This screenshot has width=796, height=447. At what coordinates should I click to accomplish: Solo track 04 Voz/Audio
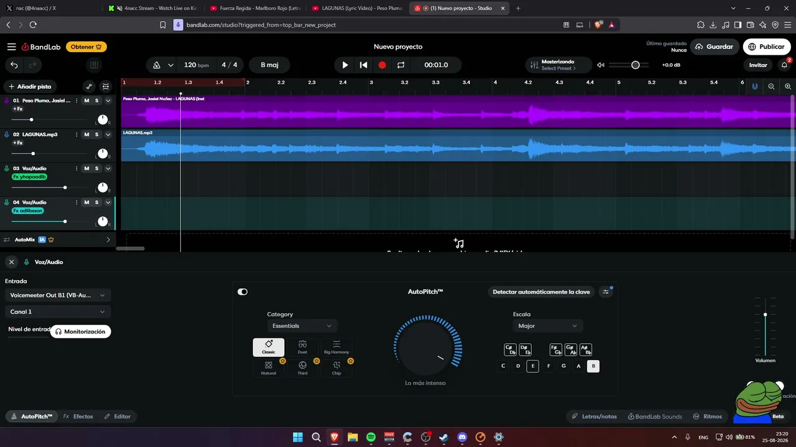[x=96, y=202]
